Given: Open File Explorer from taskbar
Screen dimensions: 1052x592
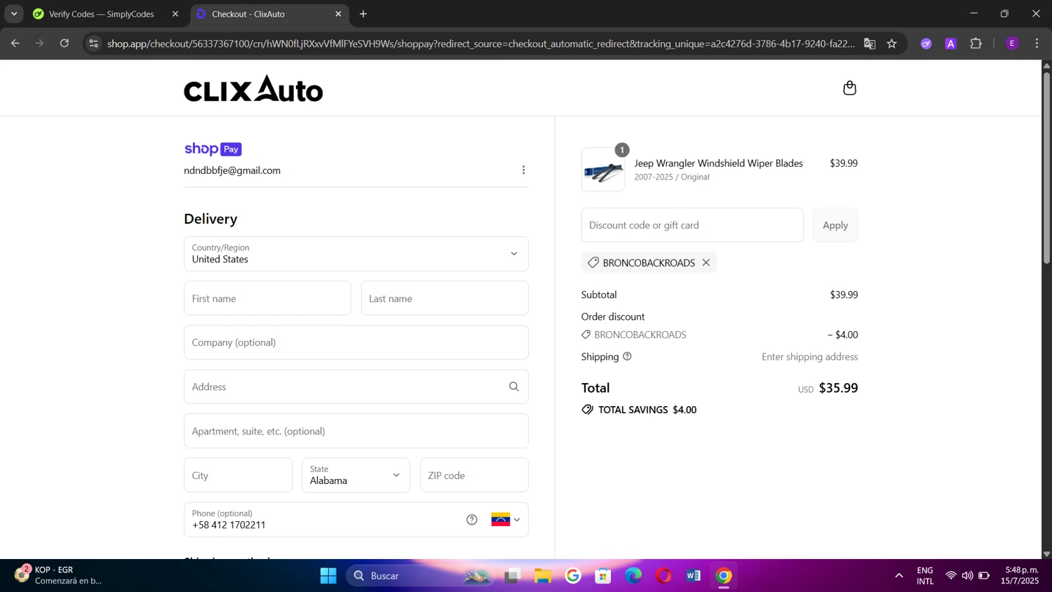Looking at the screenshot, I should pos(542,576).
